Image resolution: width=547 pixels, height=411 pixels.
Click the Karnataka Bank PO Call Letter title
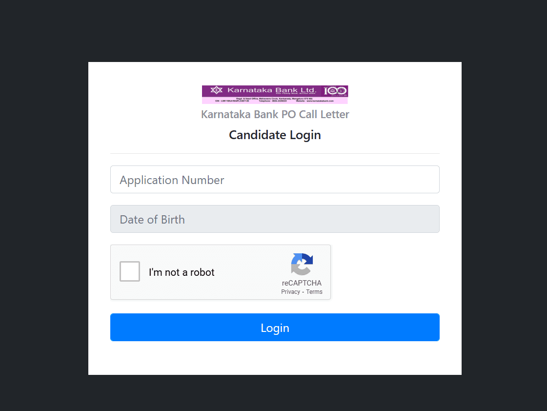(275, 114)
